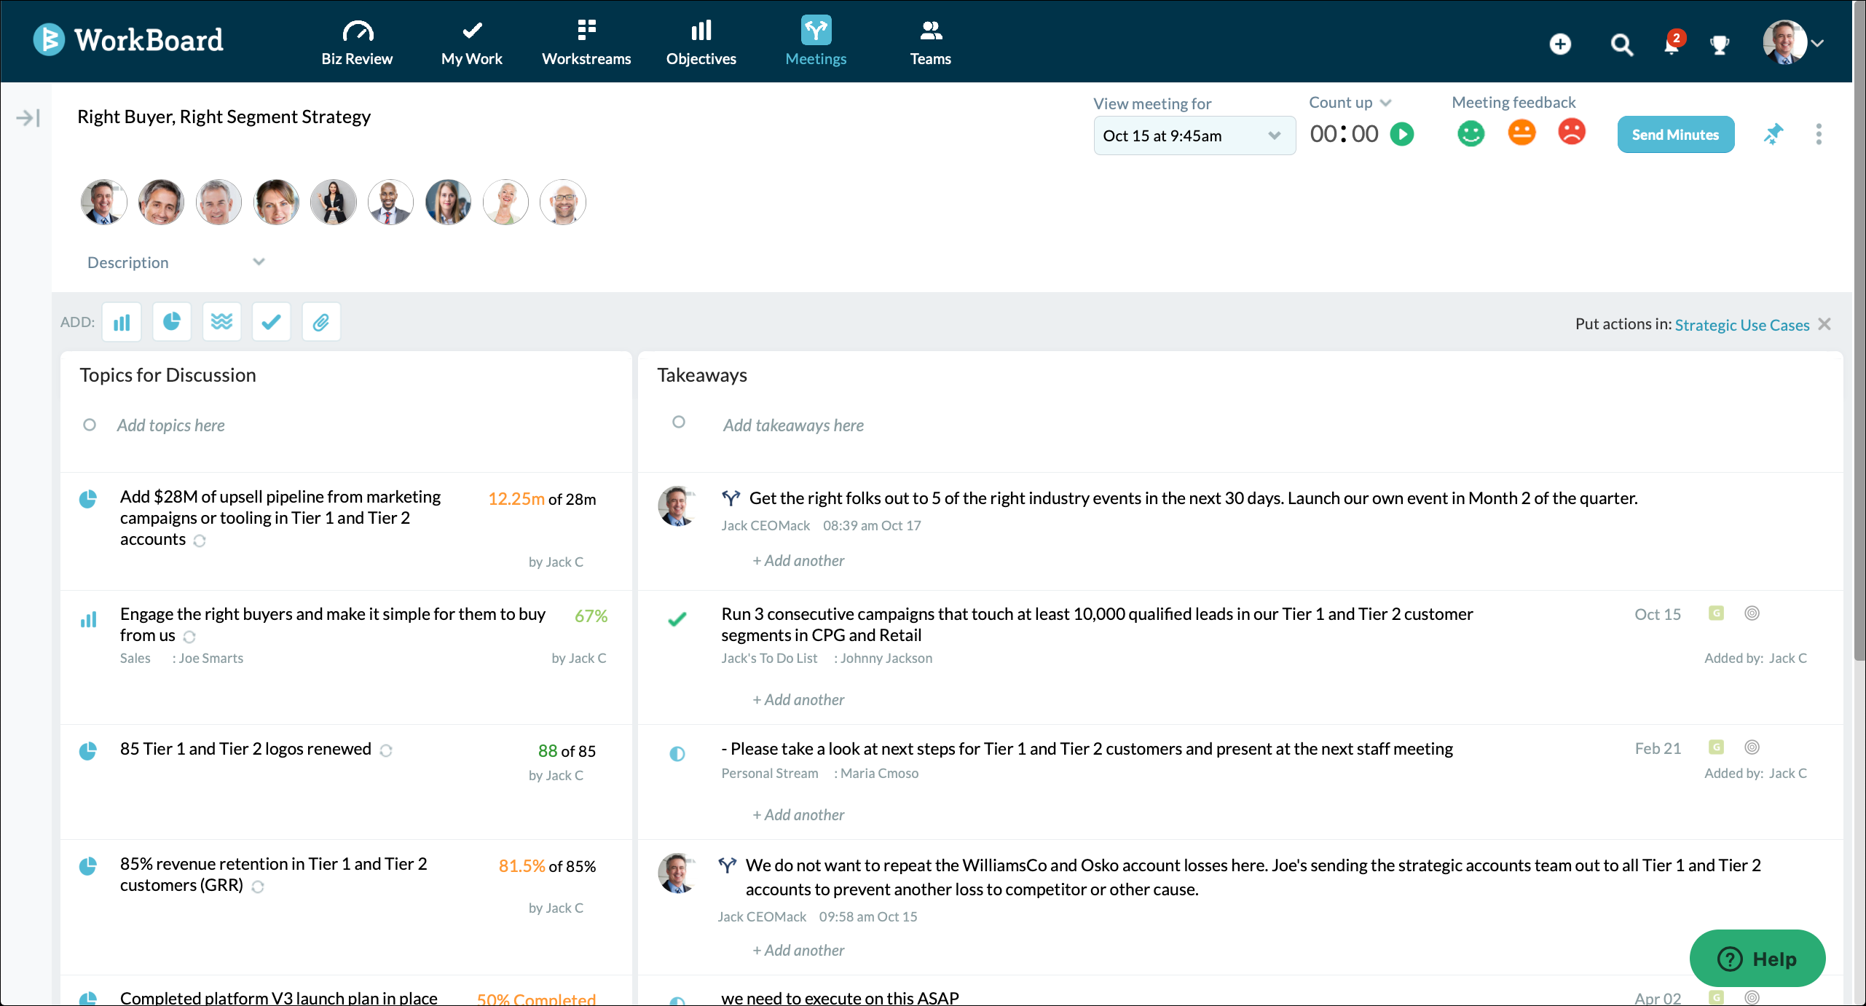1866x1006 pixels.
Task: Add an objective with bar chart icon
Action: pyautogui.click(x=122, y=322)
